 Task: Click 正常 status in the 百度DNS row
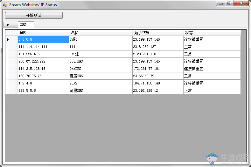tap(212, 76)
